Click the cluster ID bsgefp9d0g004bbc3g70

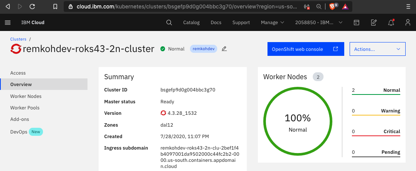(188, 90)
